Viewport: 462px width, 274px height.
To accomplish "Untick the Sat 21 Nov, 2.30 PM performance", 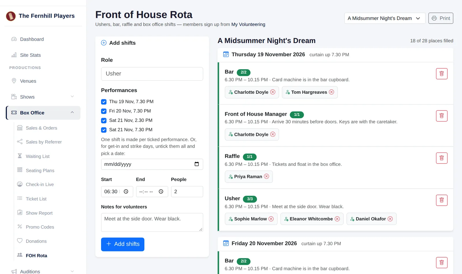I will pyautogui.click(x=104, y=121).
